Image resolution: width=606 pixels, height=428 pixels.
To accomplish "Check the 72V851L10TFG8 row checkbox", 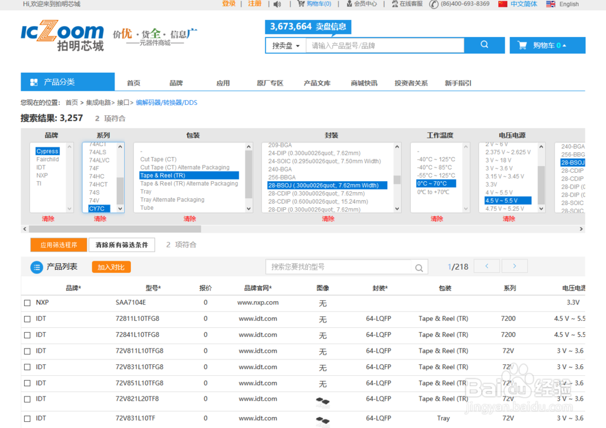I will point(27,383).
